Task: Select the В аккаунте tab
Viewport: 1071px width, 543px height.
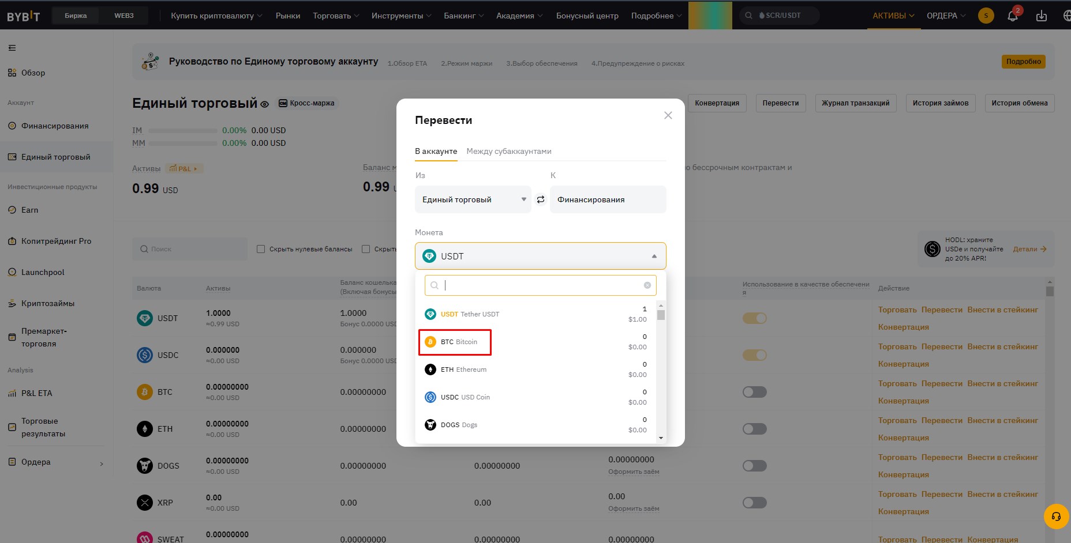Action: pyautogui.click(x=436, y=151)
